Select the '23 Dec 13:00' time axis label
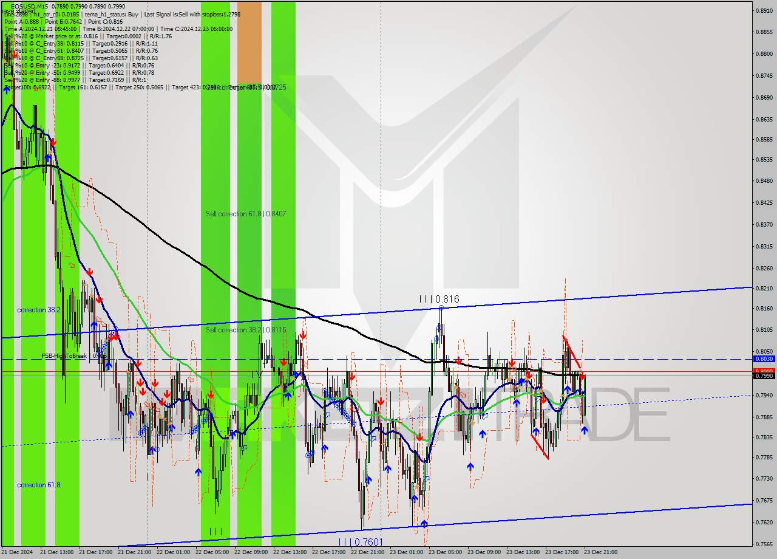 tap(523, 552)
